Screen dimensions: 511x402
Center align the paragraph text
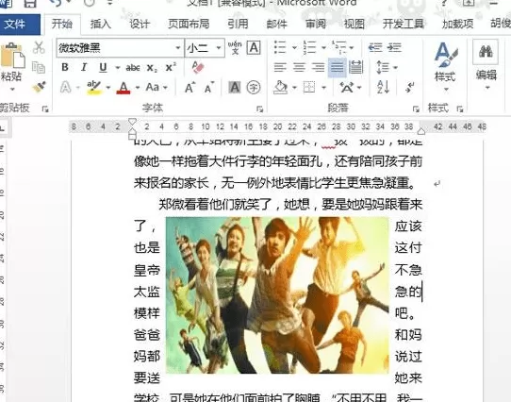299,68
